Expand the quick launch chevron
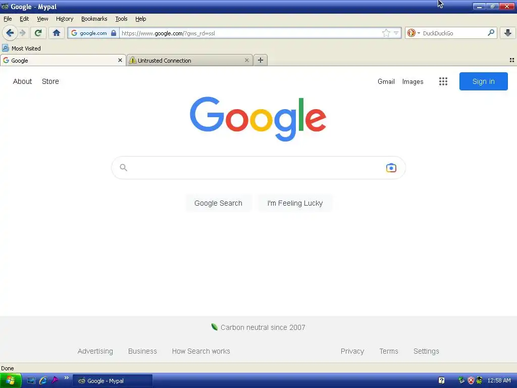Image resolution: width=517 pixels, height=388 pixels. [66, 378]
